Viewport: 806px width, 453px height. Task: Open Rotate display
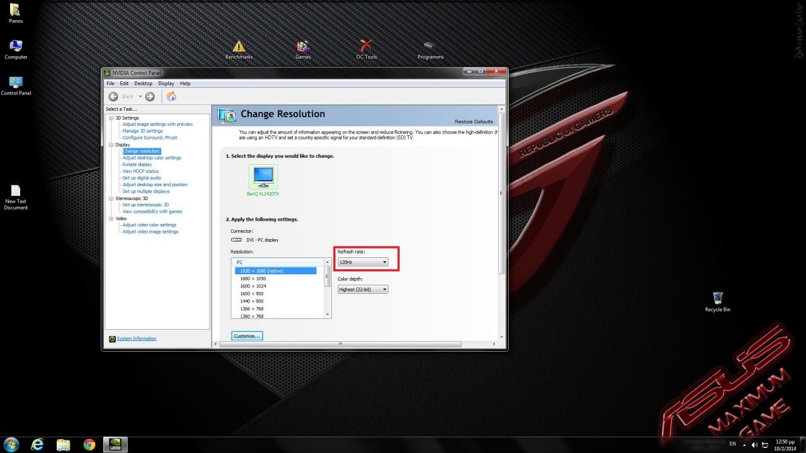tap(137, 165)
